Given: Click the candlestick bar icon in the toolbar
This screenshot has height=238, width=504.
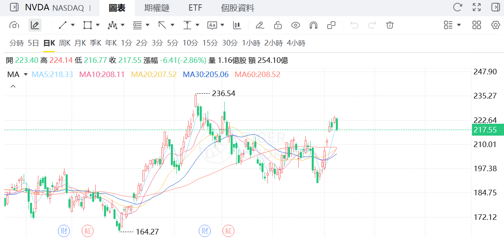Looking at the screenshot, I should [237, 25].
